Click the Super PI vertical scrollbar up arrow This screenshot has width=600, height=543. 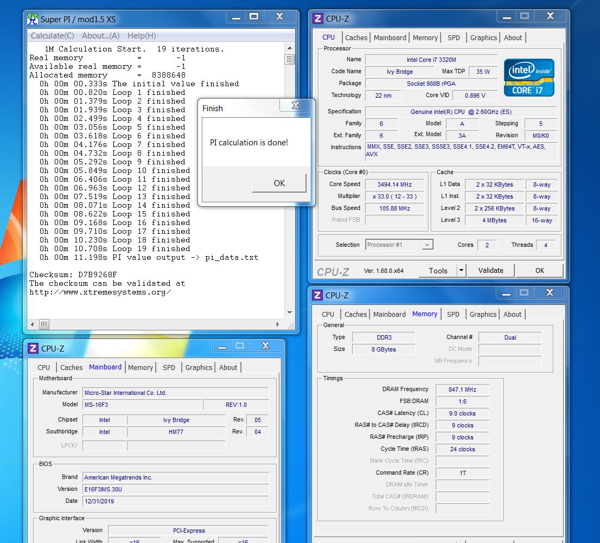[x=290, y=48]
